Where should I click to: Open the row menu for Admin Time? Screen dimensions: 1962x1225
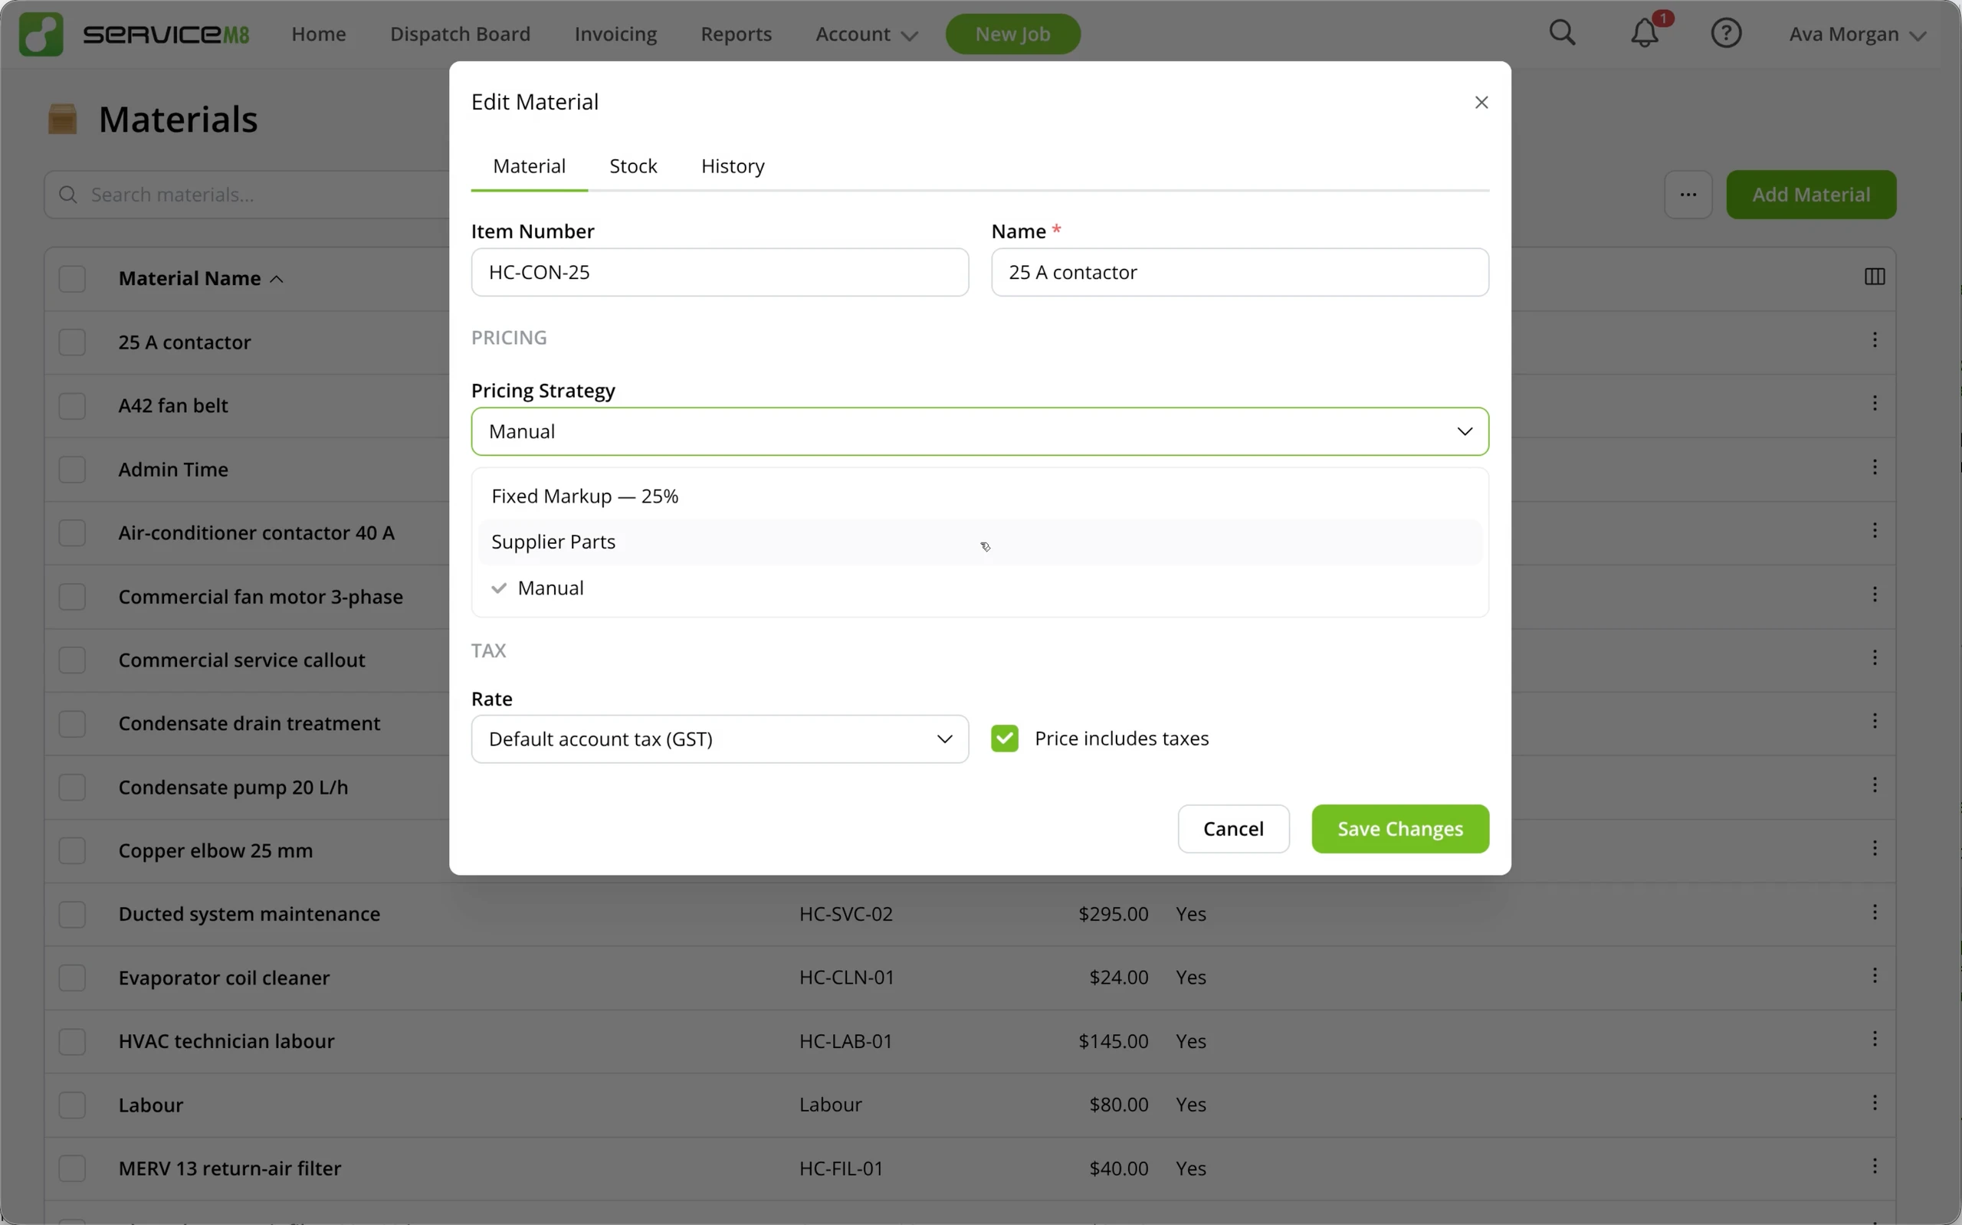[x=1875, y=467]
